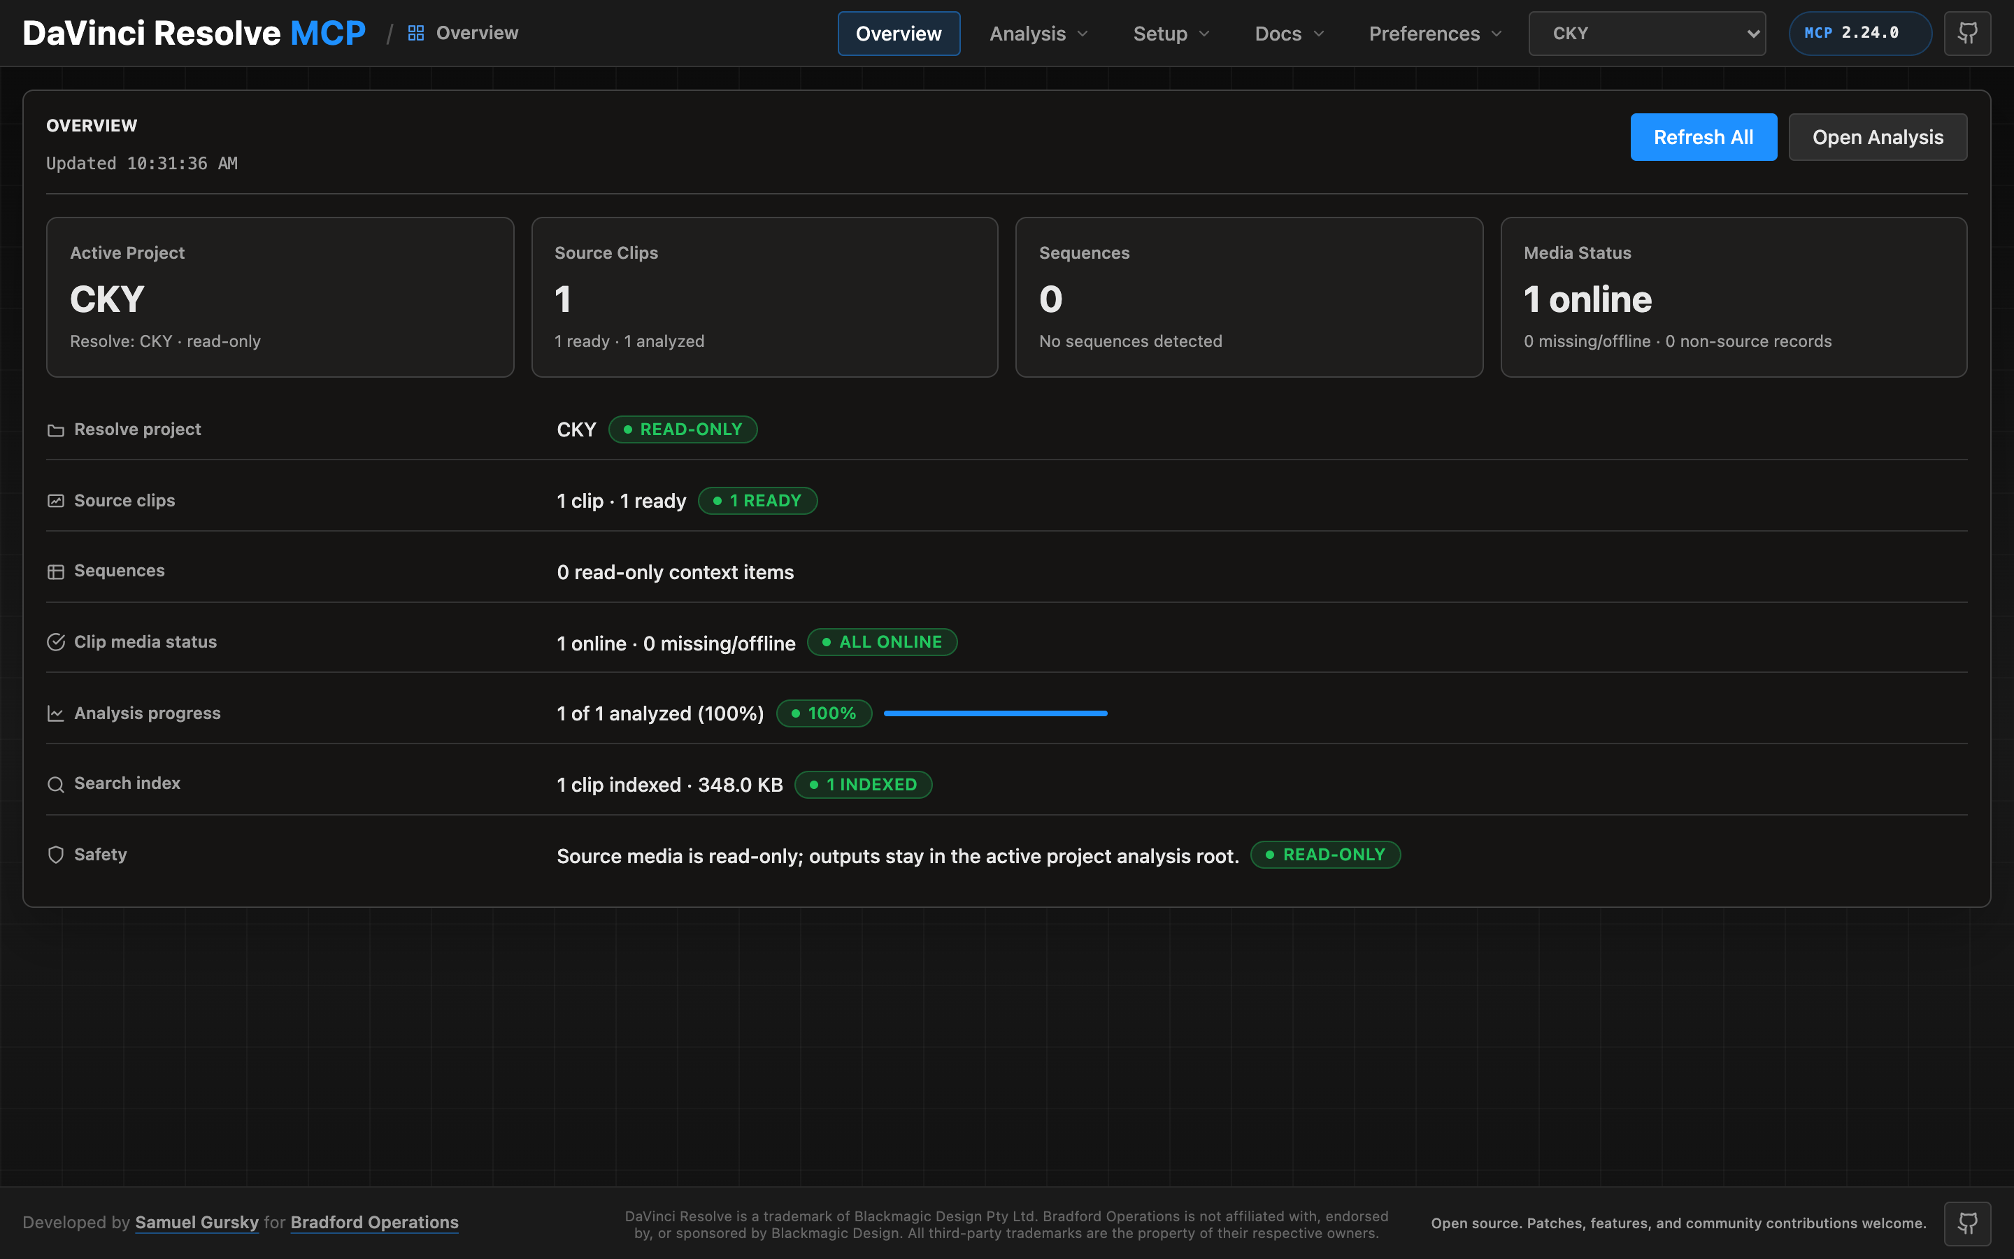This screenshot has width=2014, height=1259.
Task: Click the GitHub icon in the footer
Action: click(1966, 1223)
